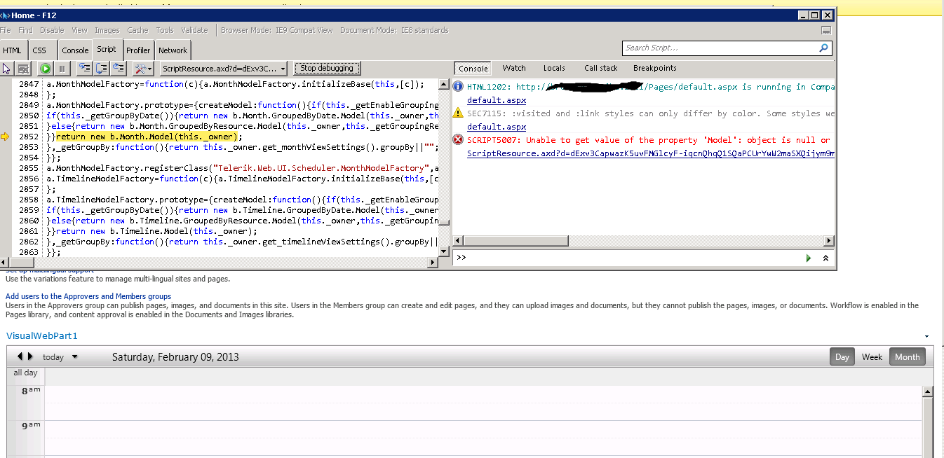Click the magnifier icon in Search Script box
This screenshot has width=944, height=458.
[823, 48]
